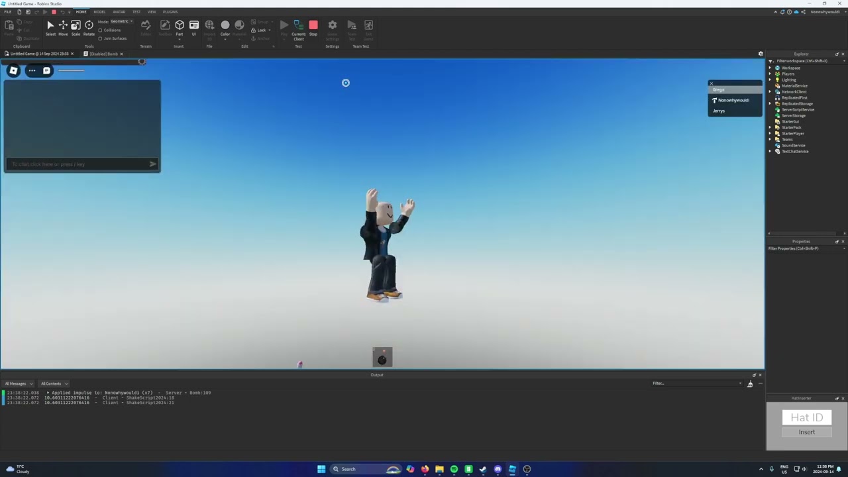This screenshot has height=477, width=848.
Task: Activate the Move tool
Action: tap(63, 28)
